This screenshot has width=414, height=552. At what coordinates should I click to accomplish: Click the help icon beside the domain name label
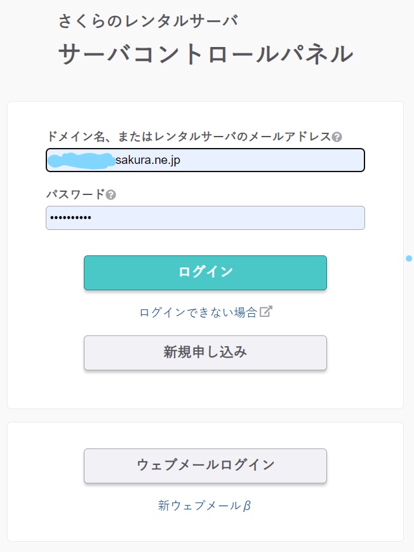pos(337,137)
